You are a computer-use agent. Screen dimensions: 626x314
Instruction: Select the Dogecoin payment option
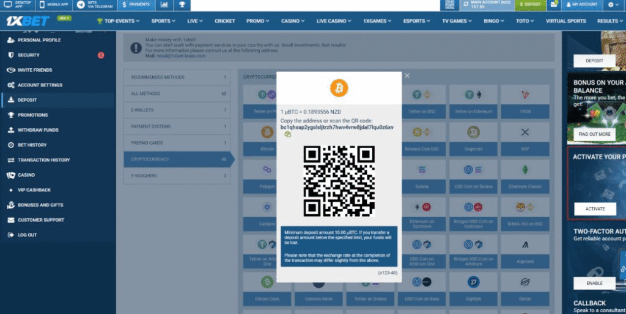[473, 137]
